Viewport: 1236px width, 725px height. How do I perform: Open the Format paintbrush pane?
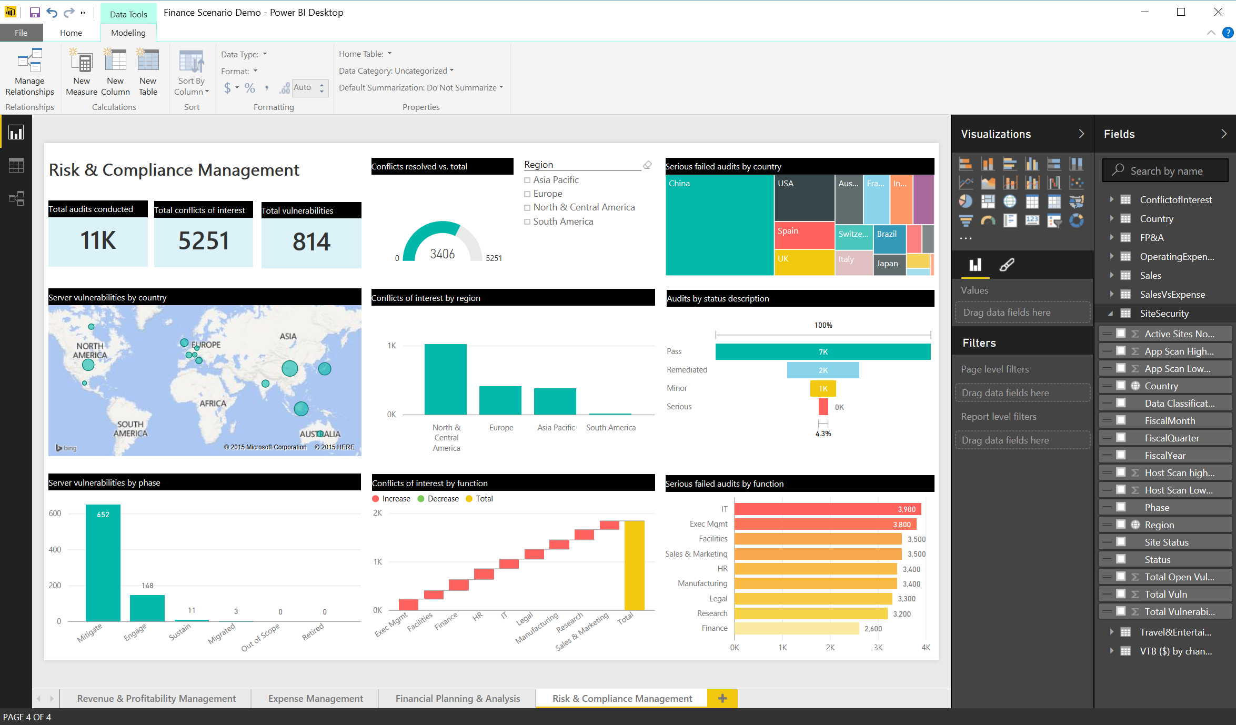click(1007, 265)
